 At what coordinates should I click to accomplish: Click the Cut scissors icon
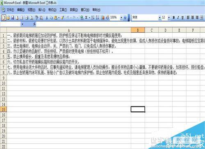(47, 18)
